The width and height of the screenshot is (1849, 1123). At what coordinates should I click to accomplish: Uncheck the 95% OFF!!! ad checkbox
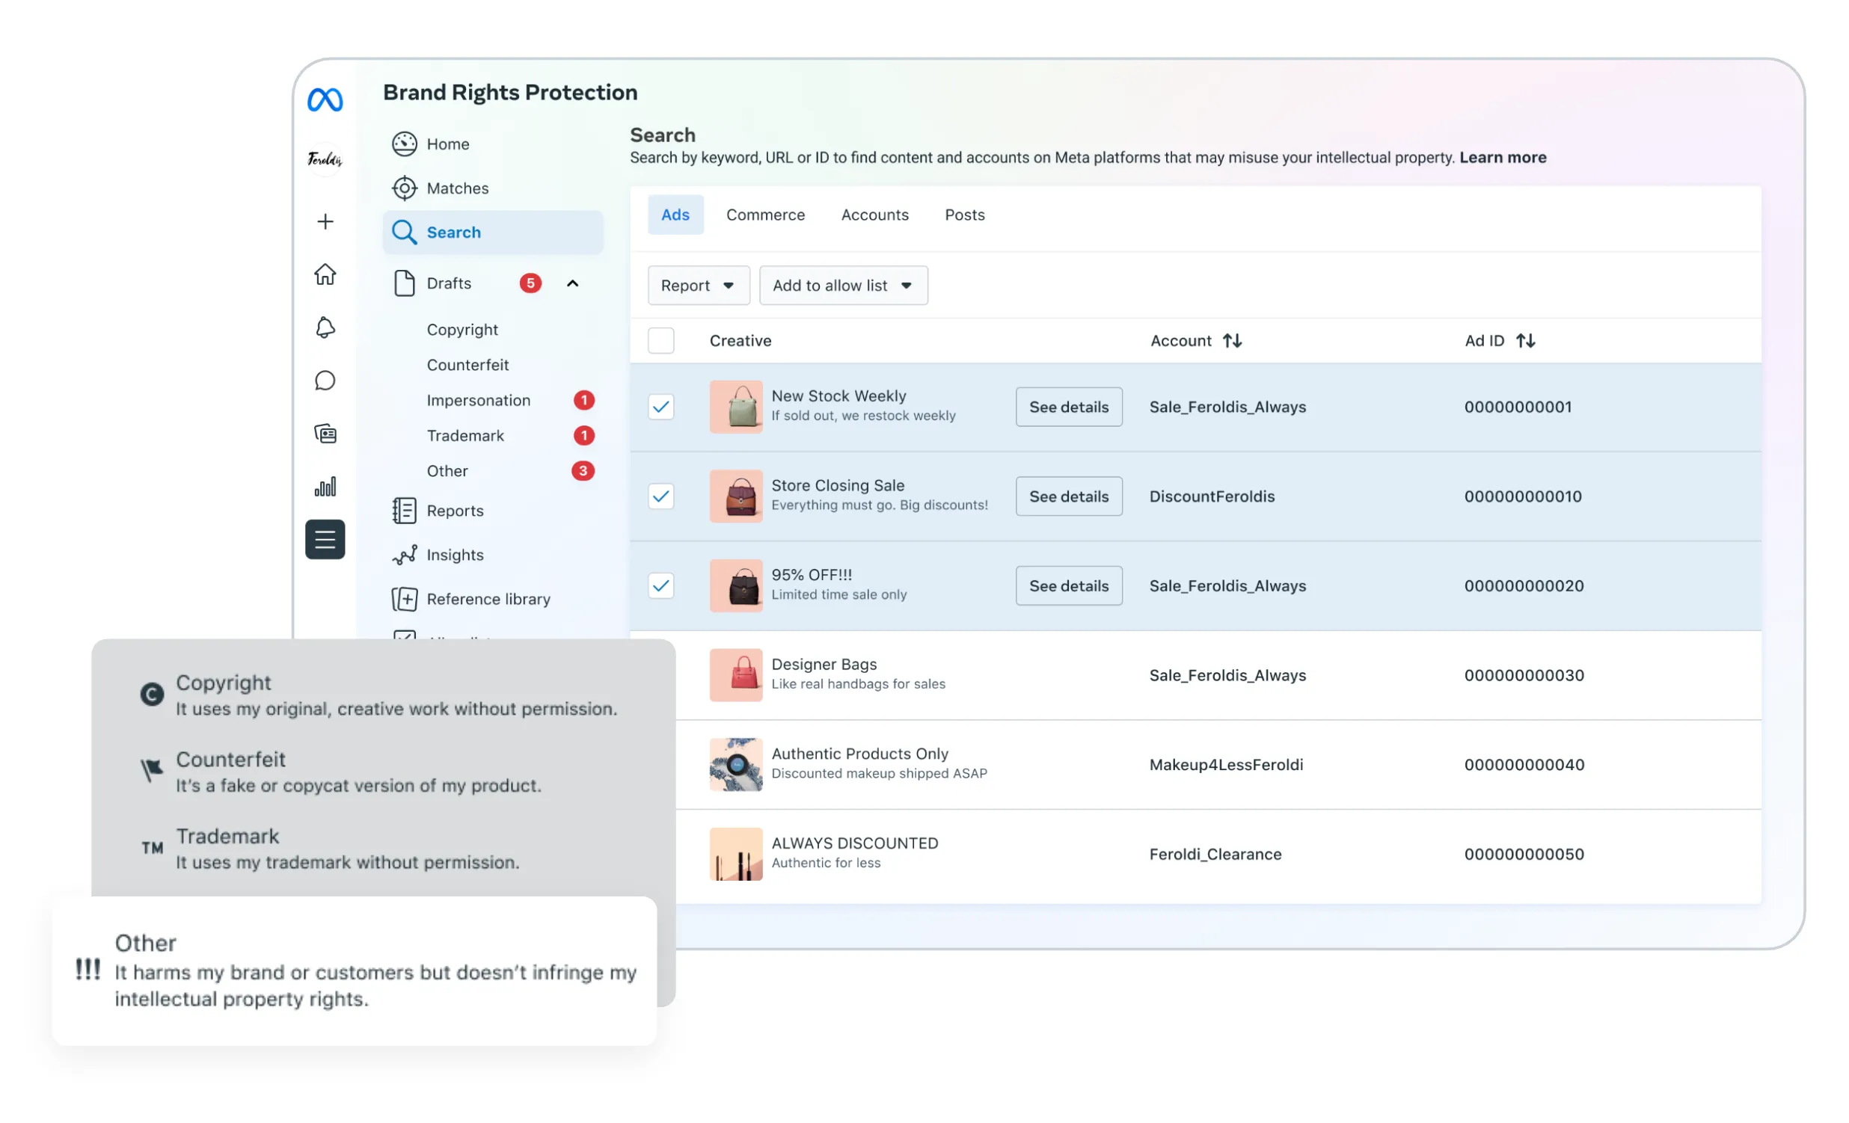point(660,585)
